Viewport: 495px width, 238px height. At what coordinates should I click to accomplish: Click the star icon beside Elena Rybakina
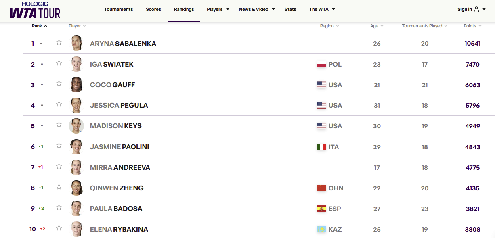coord(59,228)
